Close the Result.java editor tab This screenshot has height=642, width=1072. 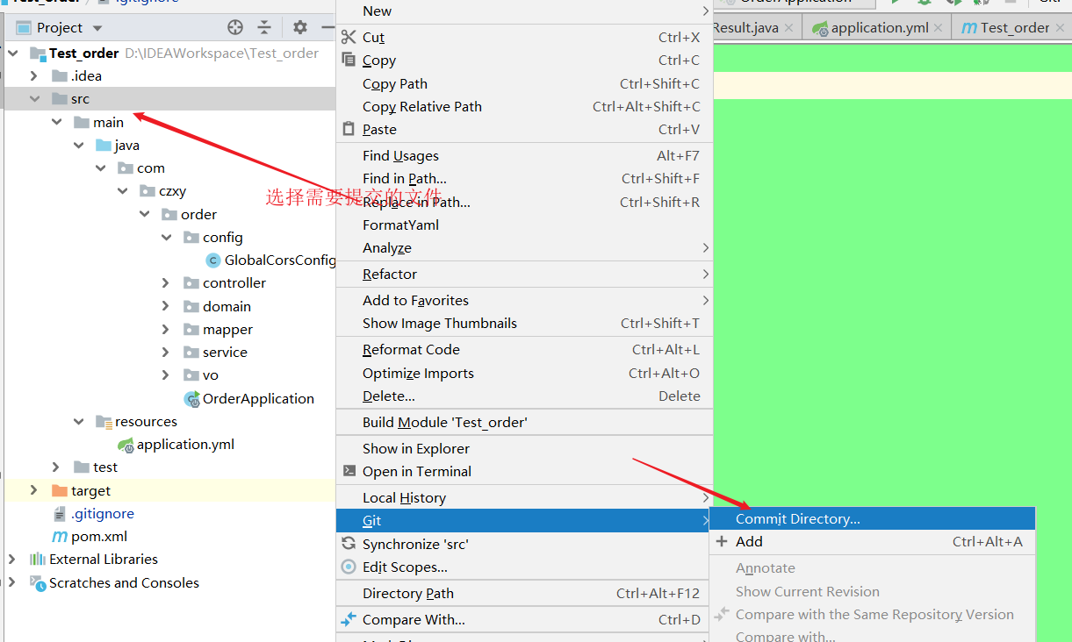click(788, 28)
